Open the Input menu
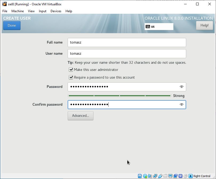The height and width of the screenshot is (179, 216). coord(42,11)
